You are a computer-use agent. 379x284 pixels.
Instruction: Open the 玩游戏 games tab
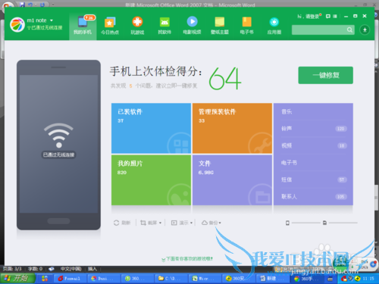[137, 26]
